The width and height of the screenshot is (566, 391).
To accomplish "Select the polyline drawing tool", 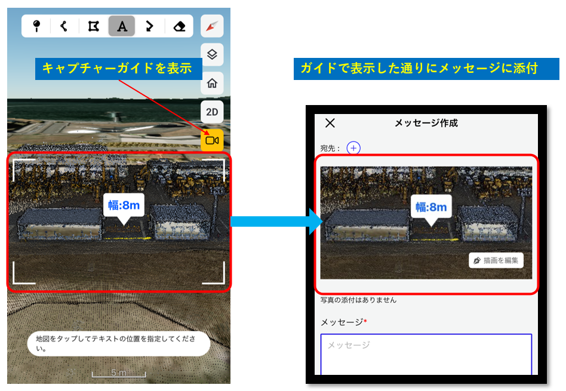I will (x=64, y=26).
